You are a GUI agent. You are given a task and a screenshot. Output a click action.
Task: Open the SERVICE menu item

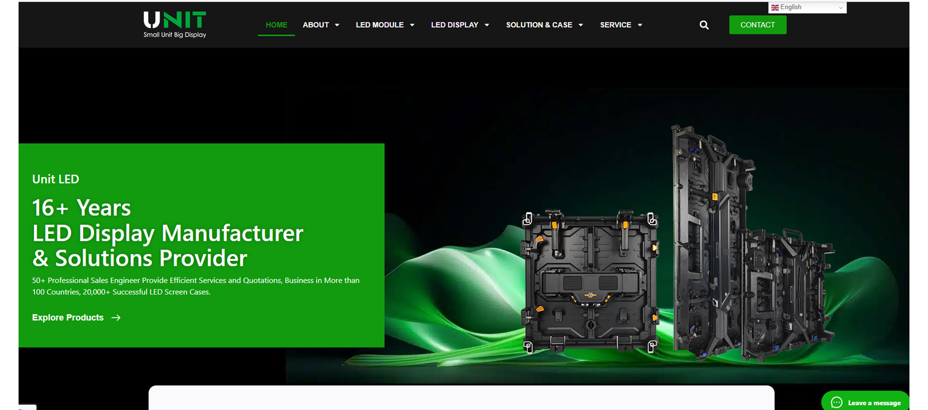coord(615,25)
